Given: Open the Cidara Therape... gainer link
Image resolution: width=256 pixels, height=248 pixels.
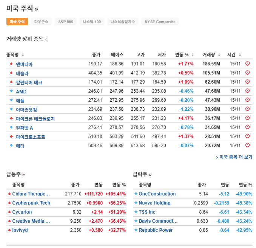Looking at the screenshot, I should point(31,194).
